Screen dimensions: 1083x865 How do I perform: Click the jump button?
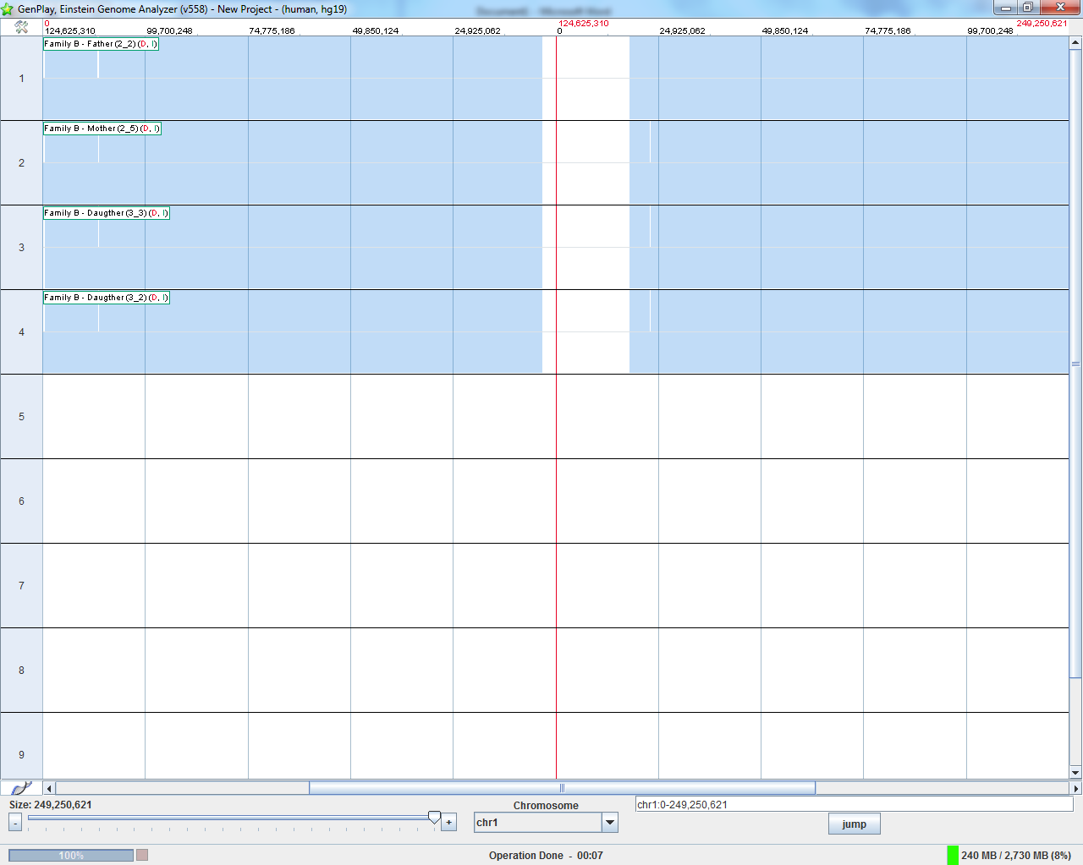pos(854,824)
